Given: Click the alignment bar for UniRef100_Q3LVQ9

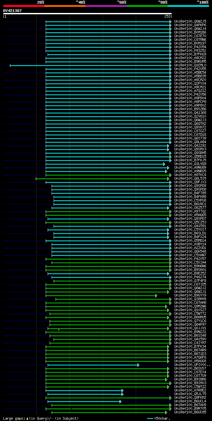Looking at the screenshot, I should [x=105, y=164].
